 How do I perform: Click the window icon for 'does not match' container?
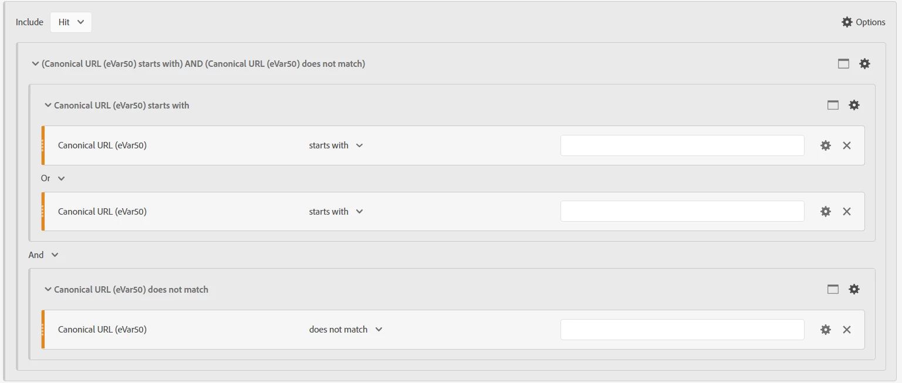tap(833, 289)
